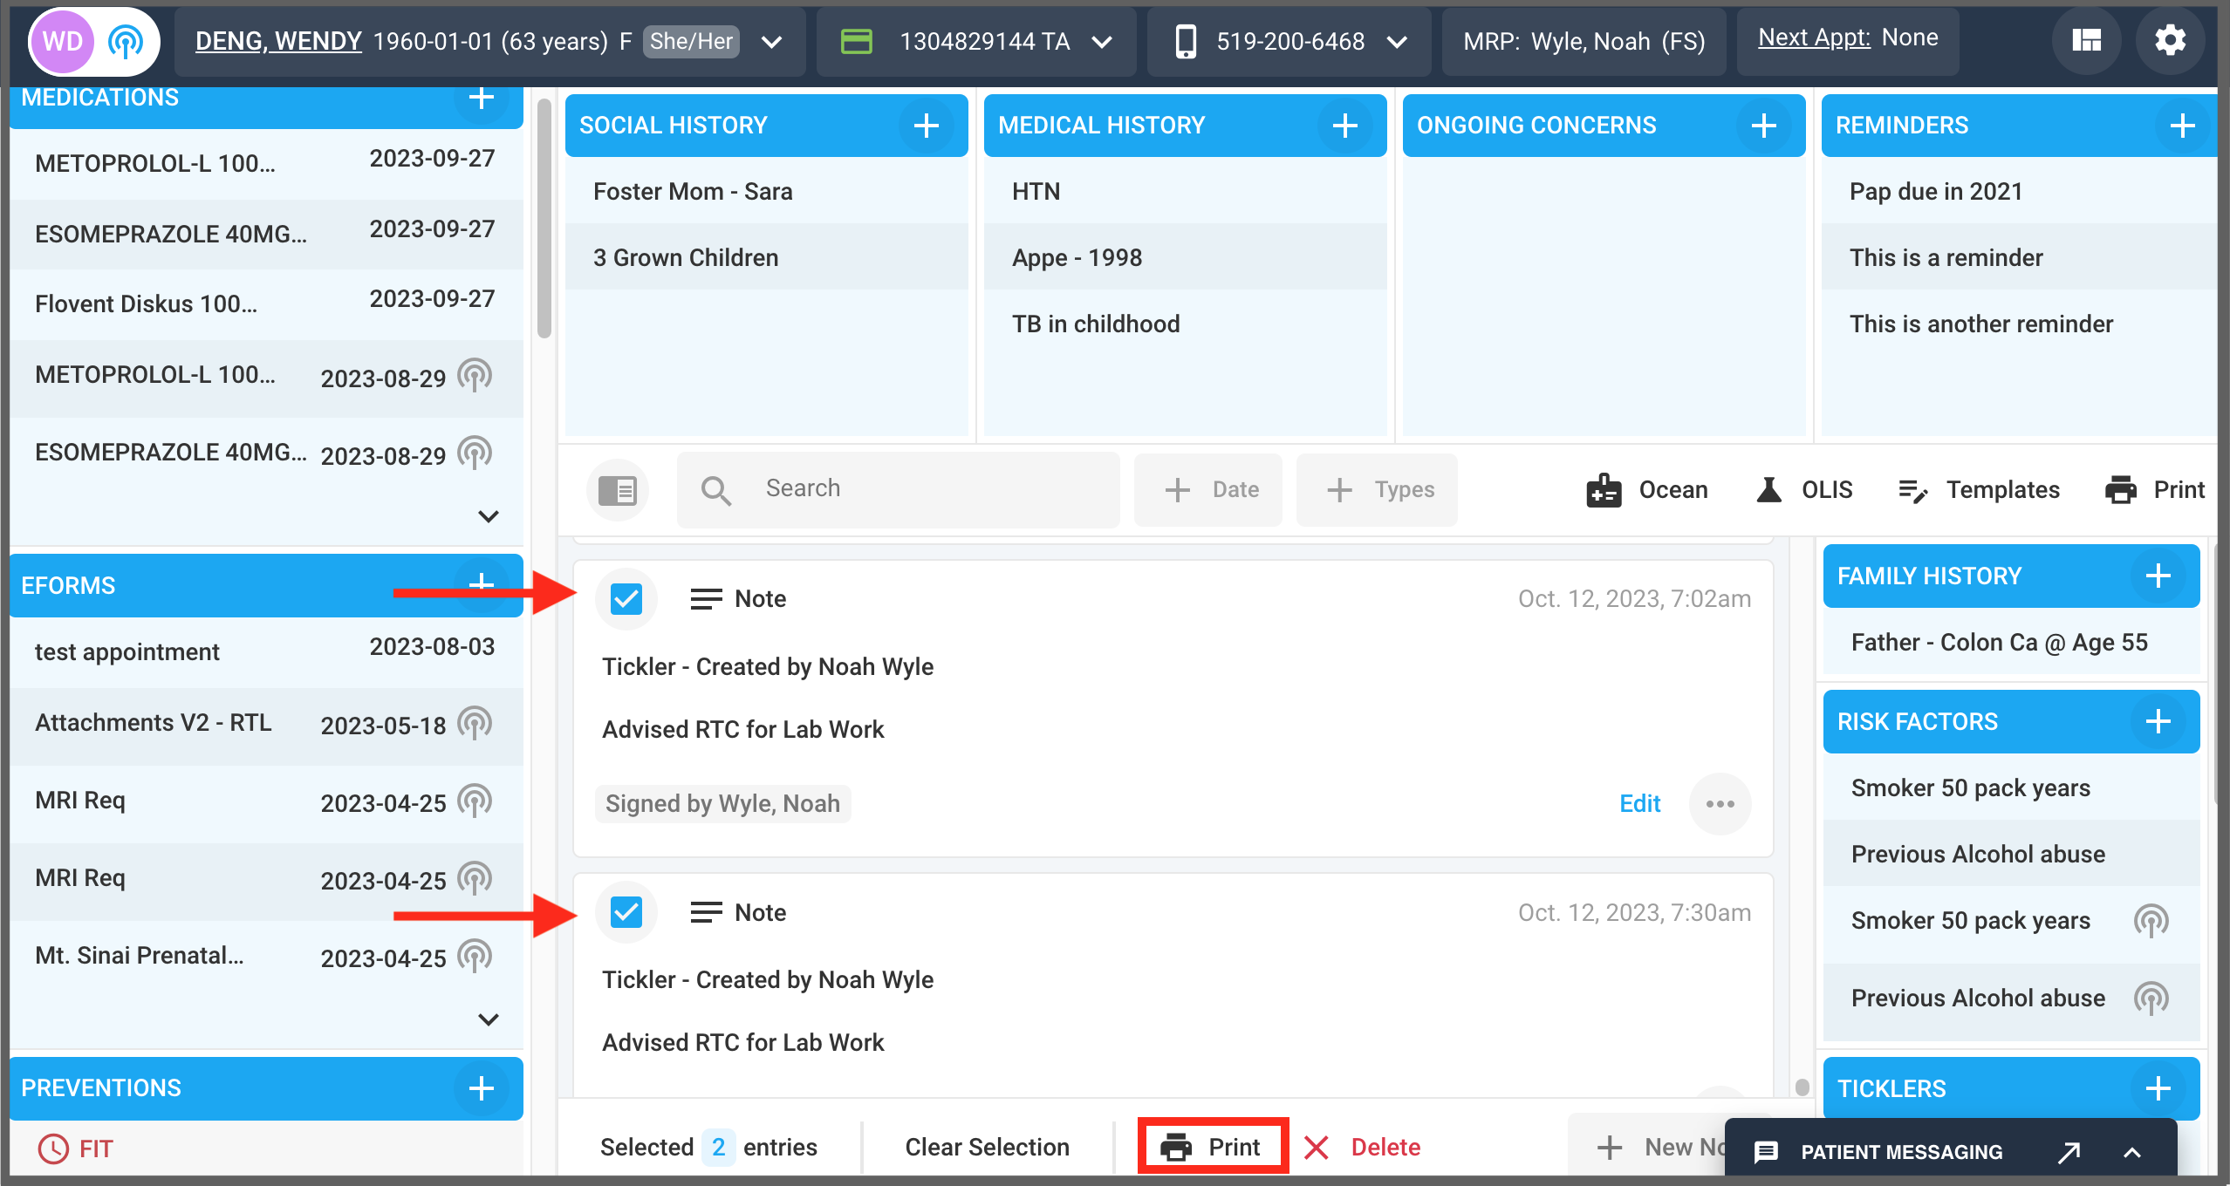
Task: Open OLIS lab flask icon
Action: (1768, 490)
